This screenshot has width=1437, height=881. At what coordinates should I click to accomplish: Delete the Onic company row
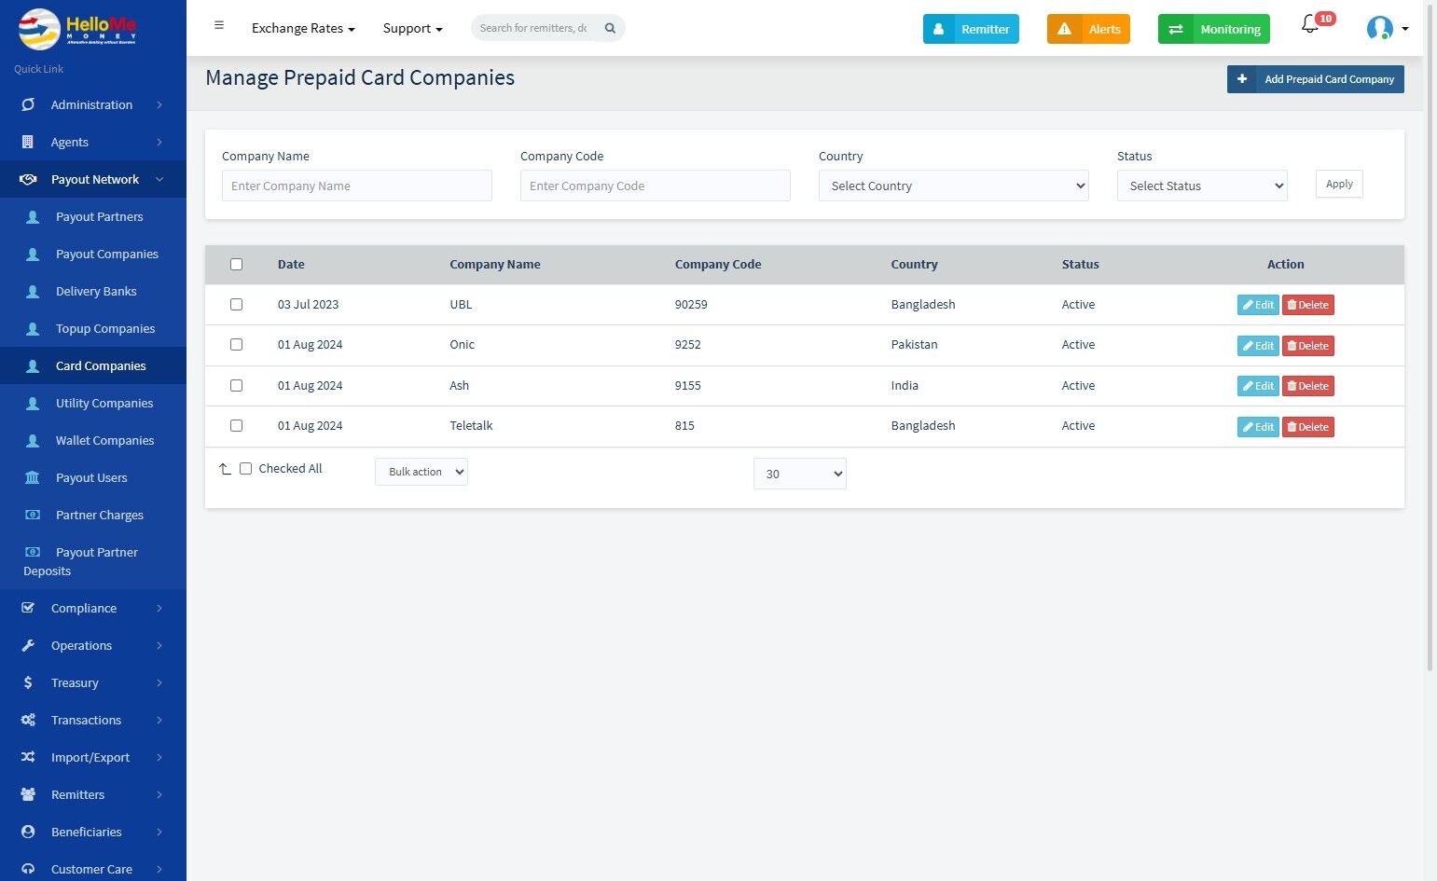click(x=1308, y=346)
